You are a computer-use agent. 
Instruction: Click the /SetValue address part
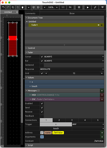(58, 133)
